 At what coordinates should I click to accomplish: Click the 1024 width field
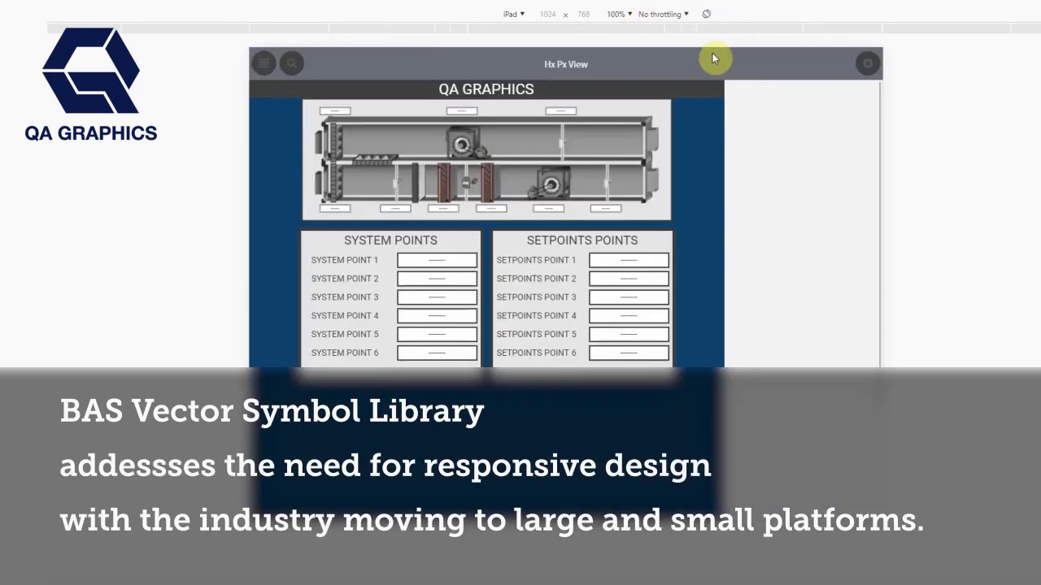(x=547, y=15)
